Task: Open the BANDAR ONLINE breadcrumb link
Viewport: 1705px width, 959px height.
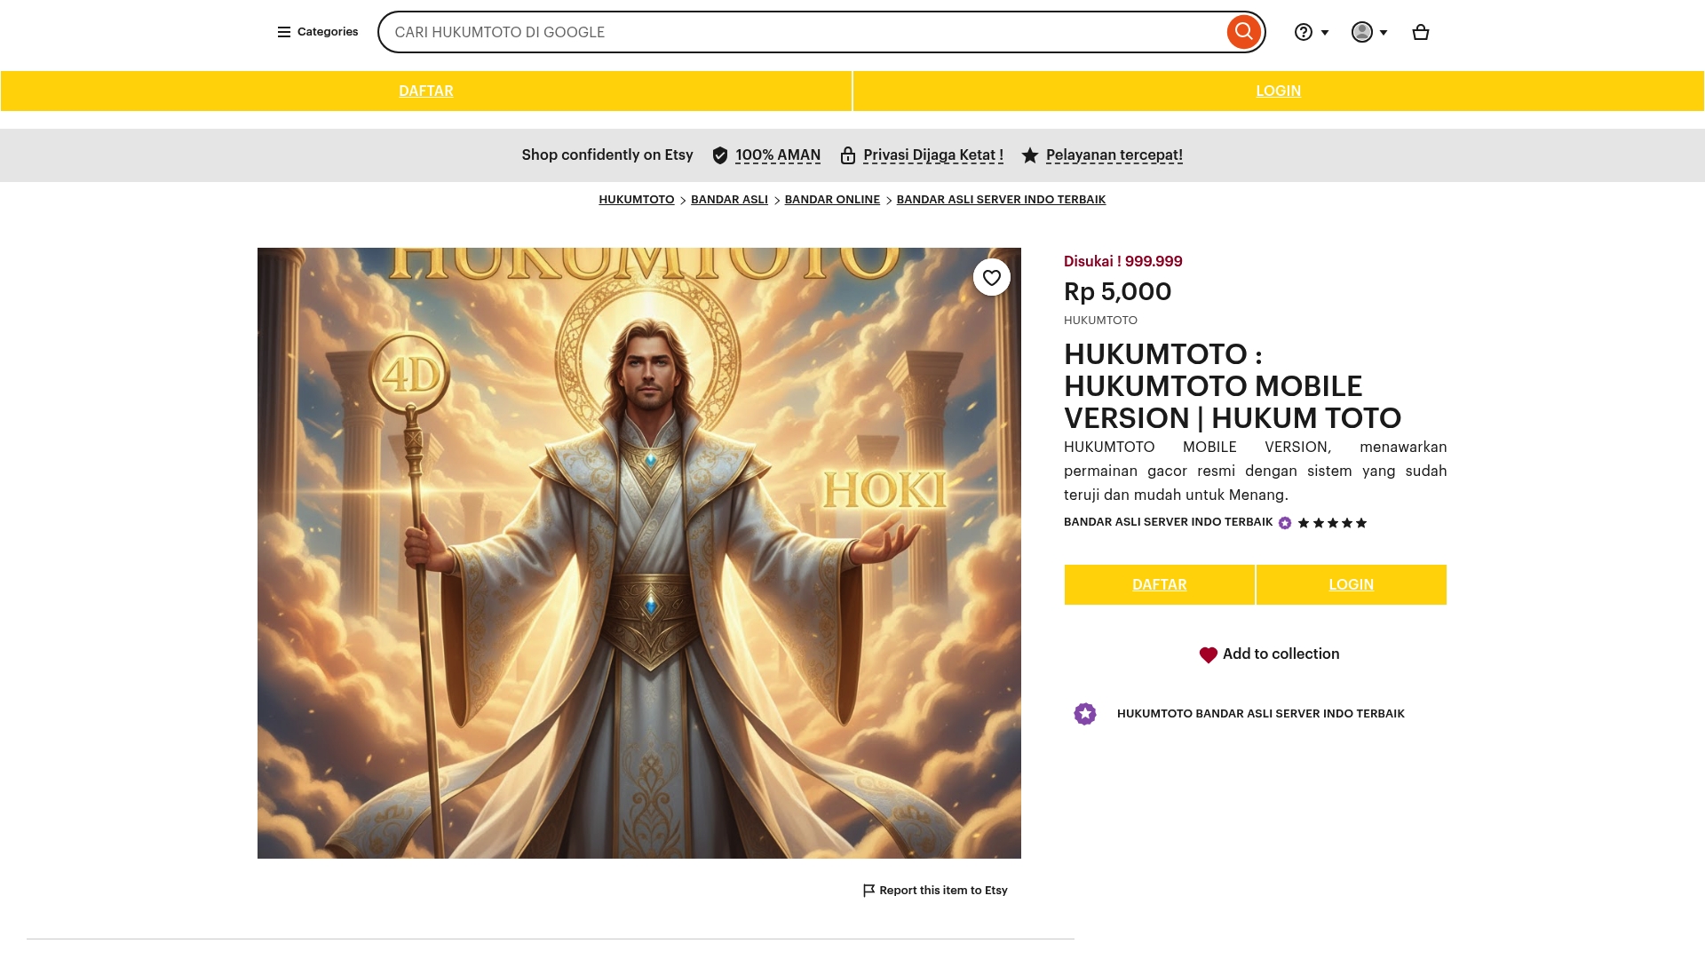Action: (832, 200)
